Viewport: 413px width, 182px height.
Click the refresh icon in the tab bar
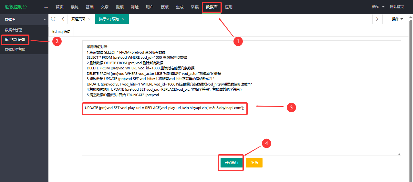point(53,19)
